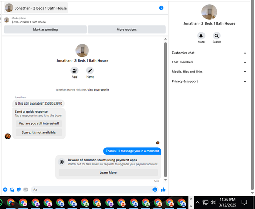
Task: Open header Jonathan - 2 Beds 1 Bath House
Action: (x=36, y=8)
